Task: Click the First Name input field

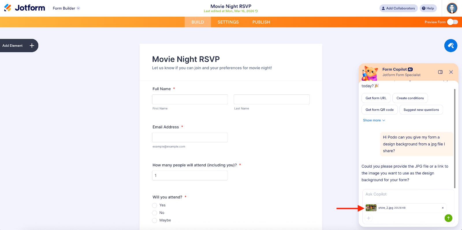Action: click(190, 99)
